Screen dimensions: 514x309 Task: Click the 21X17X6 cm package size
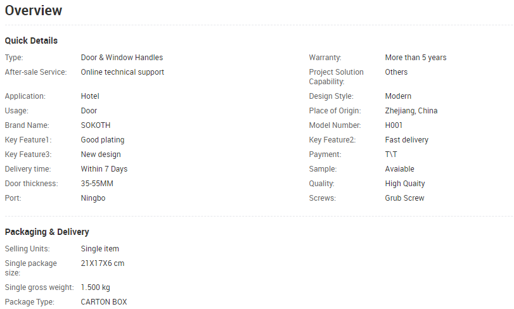(x=103, y=263)
